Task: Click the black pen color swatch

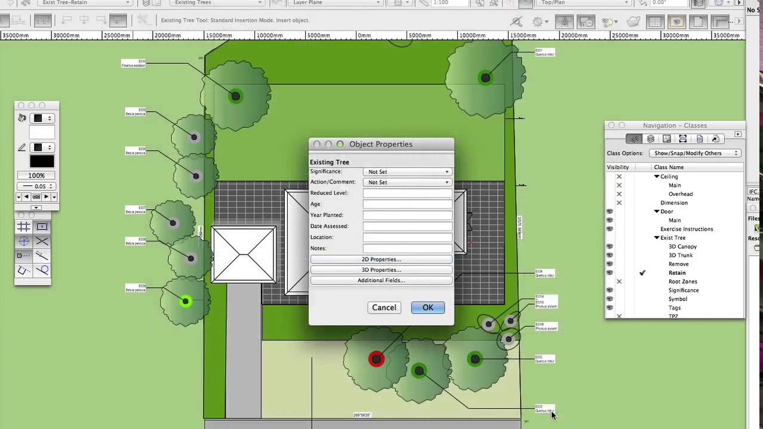Action: pyautogui.click(x=42, y=161)
